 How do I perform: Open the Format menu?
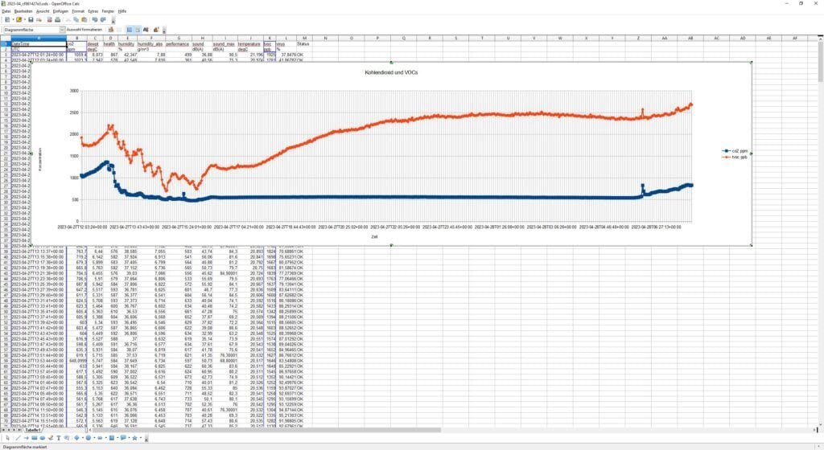click(x=78, y=11)
